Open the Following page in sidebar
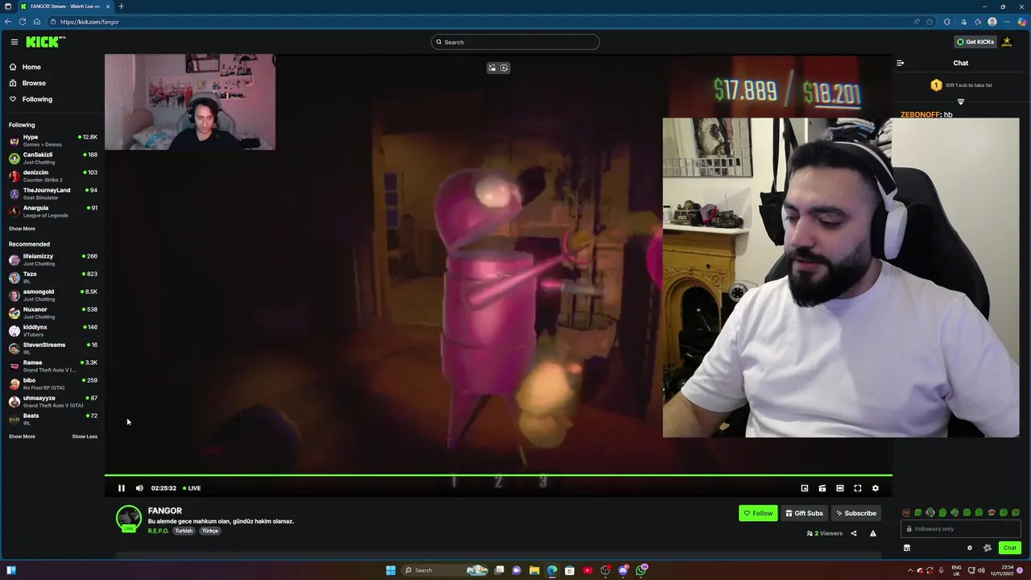 37,99
